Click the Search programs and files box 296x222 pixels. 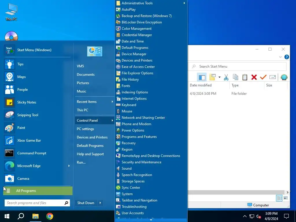coord(37,203)
